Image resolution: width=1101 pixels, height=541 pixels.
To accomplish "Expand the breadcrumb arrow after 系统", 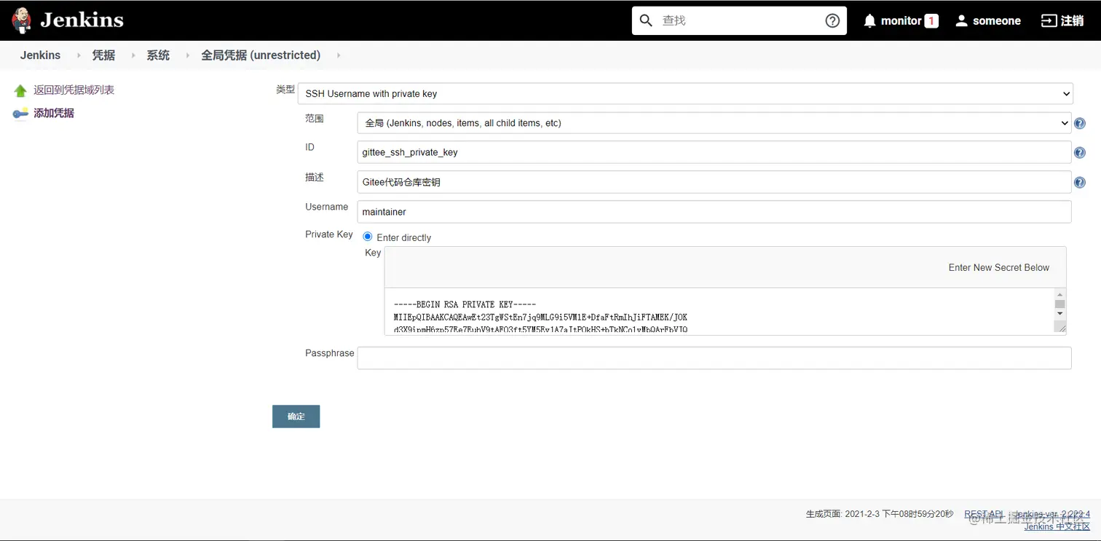I will [187, 55].
